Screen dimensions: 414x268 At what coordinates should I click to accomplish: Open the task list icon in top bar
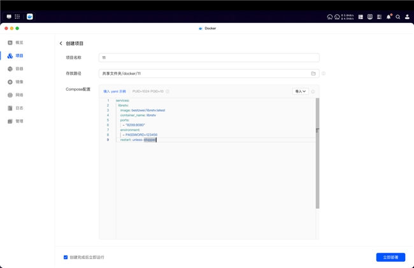click(x=379, y=17)
